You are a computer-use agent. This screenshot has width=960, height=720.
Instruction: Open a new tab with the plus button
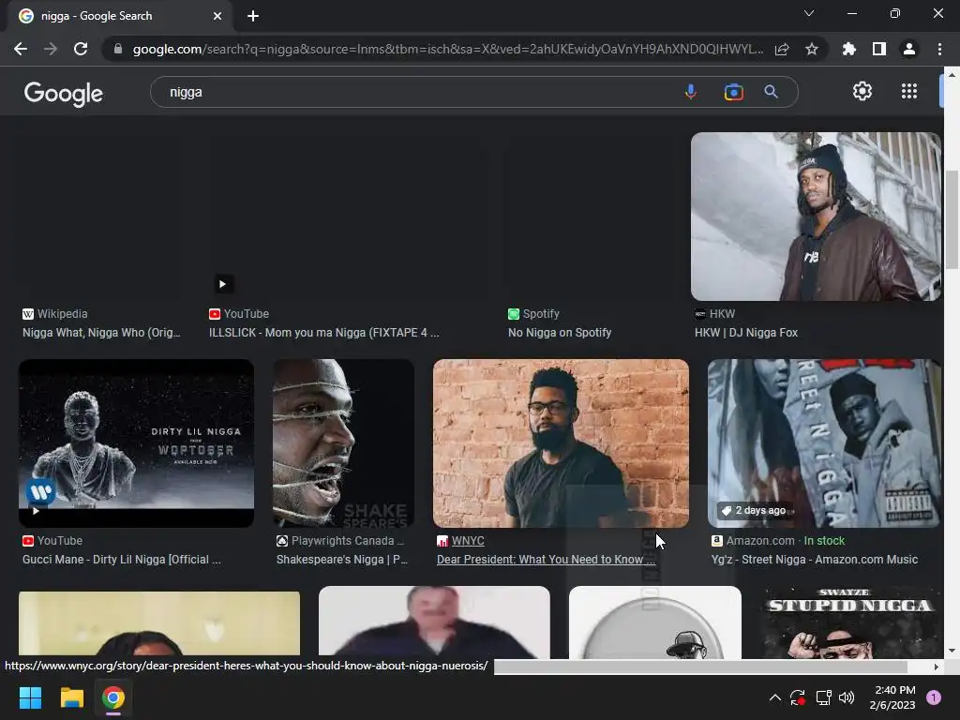click(253, 16)
